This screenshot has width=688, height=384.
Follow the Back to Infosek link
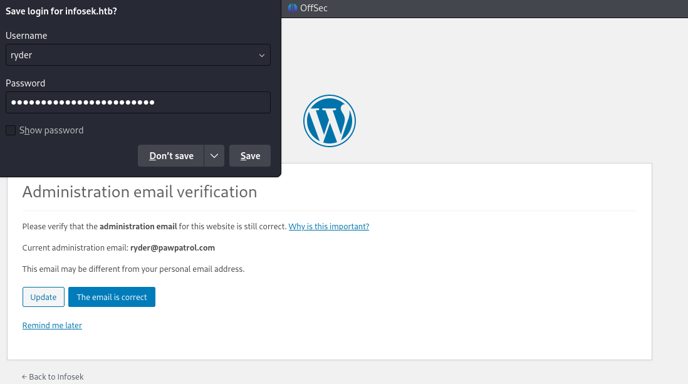(53, 376)
